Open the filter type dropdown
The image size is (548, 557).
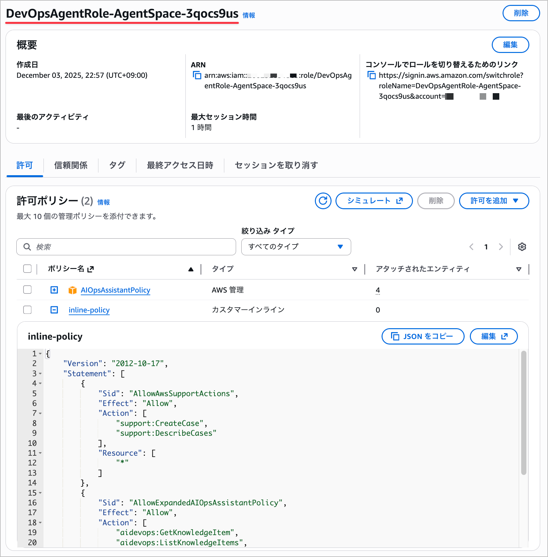296,247
